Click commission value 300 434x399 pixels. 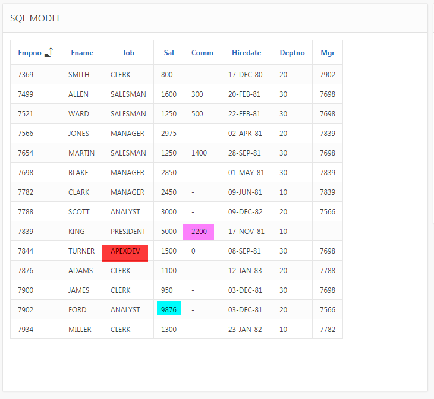click(197, 94)
